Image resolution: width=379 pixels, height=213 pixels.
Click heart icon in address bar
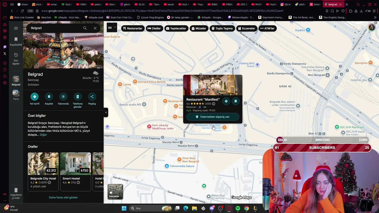pyautogui.click(x=343, y=11)
